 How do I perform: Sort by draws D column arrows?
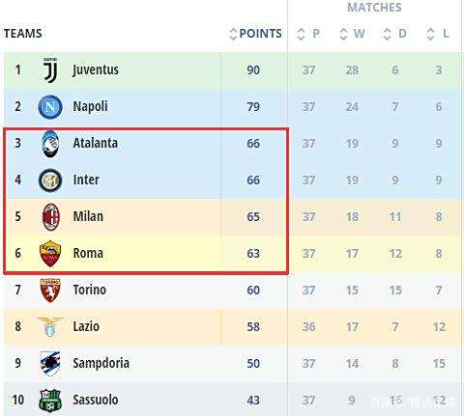[387, 34]
